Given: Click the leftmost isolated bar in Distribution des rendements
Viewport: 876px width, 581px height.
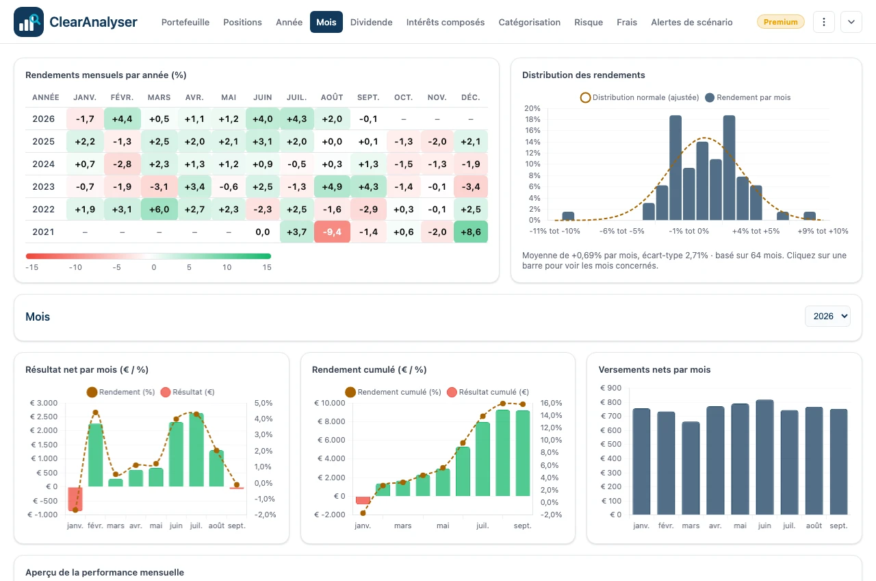Looking at the screenshot, I should tap(568, 216).
